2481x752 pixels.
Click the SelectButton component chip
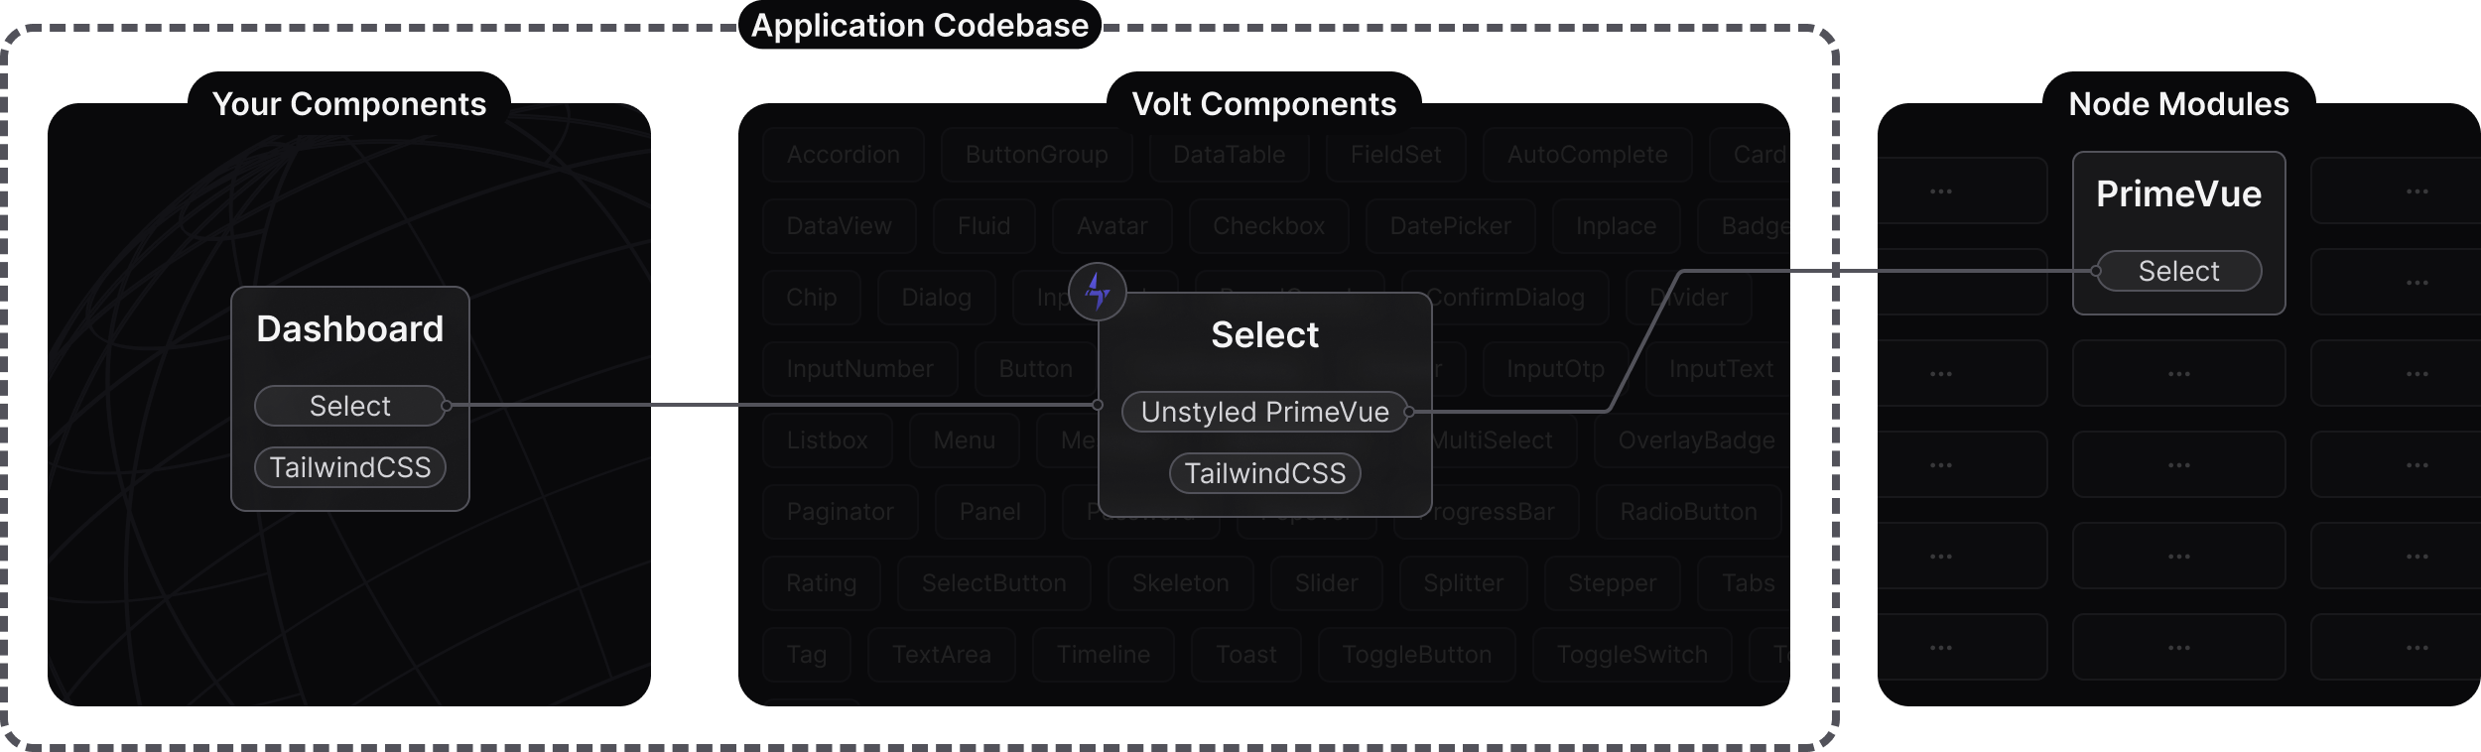point(993,583)
